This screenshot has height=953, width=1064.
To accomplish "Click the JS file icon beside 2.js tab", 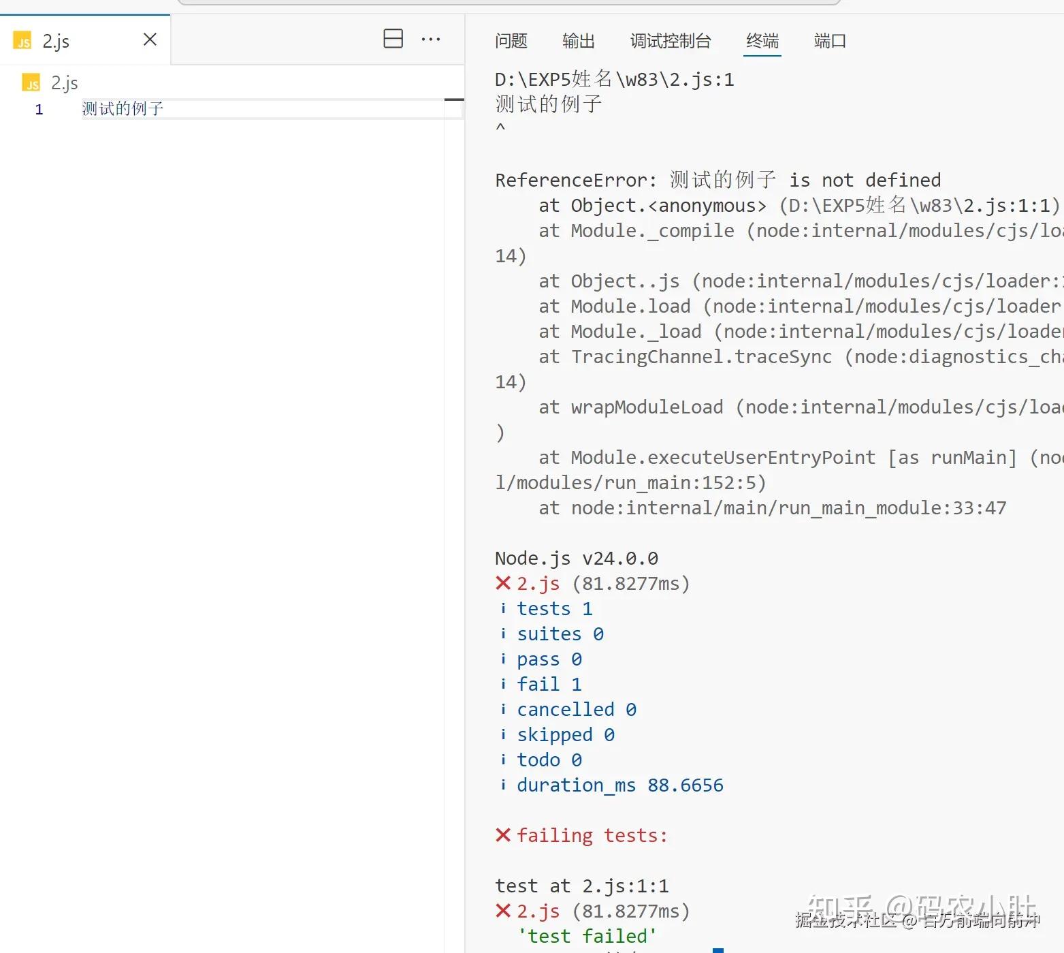I will (x=22, y=40).
